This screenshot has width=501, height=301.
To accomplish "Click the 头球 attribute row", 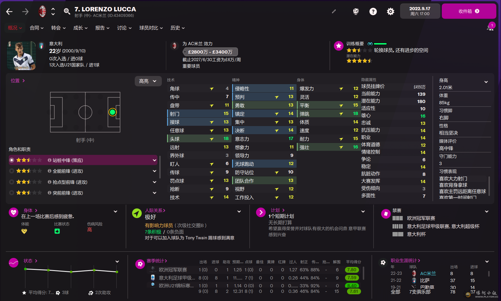I will (x=199, y=139).
